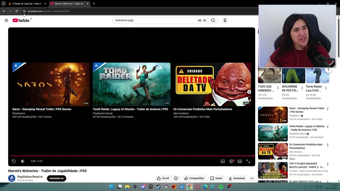Screen dimensions: 340x191
Task: Show hidden system tray icons chevron
Action: tap(305, 187)
